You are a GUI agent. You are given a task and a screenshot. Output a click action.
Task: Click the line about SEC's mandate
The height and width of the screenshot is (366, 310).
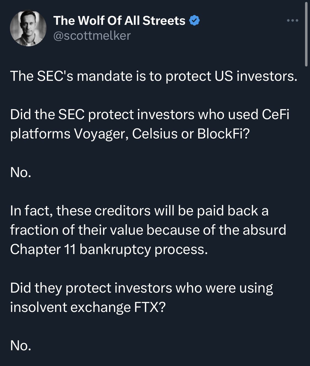click(154, 76)
